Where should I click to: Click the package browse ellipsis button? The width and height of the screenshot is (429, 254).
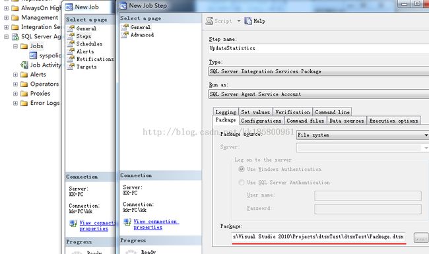tap(421, 238)
